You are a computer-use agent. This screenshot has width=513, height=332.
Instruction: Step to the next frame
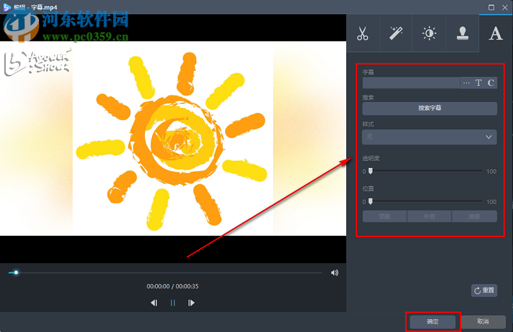[x=191, y=303]
